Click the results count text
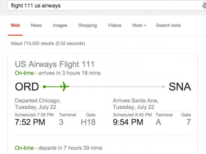The image size is (206, 154). 48,43
